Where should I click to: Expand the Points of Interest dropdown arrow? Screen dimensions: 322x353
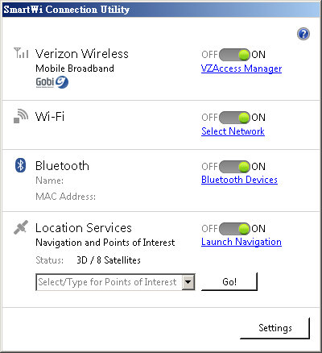tap(188, 282)
